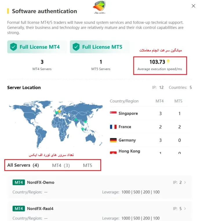Click Singapore's MT4 count of 3
Viewport: 198px width, 221px height.
(160, 113)
